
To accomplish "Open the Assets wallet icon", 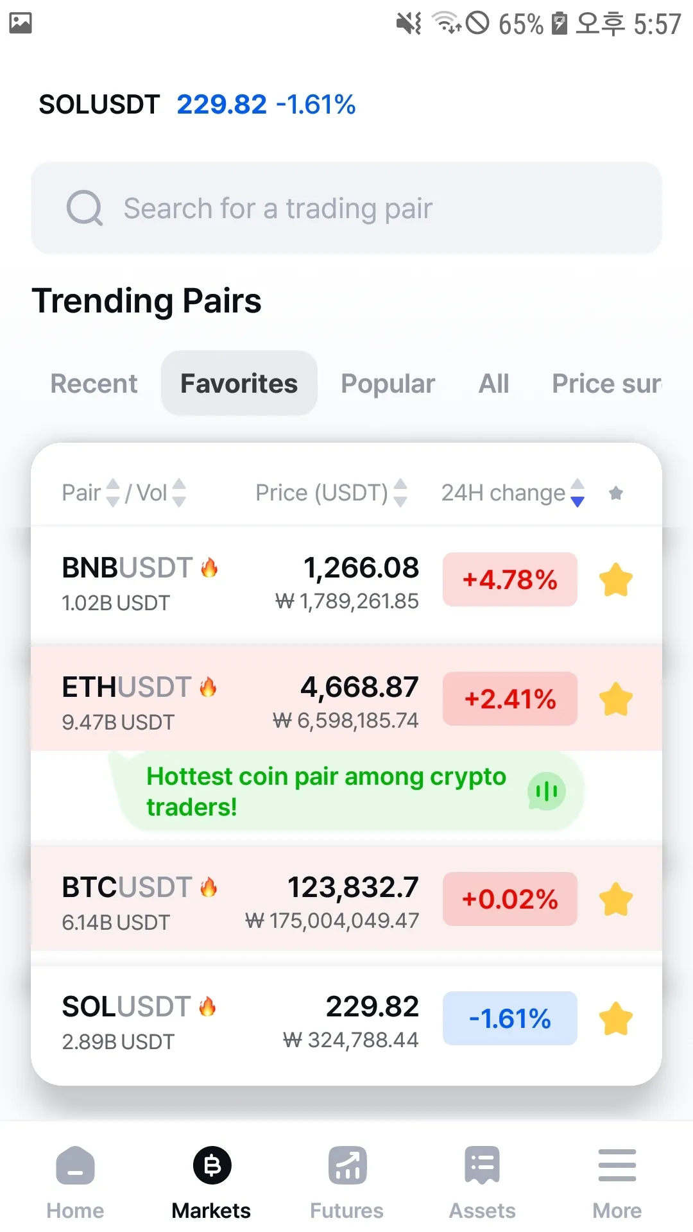I will pyautogui.click(x=482, y=1166).
